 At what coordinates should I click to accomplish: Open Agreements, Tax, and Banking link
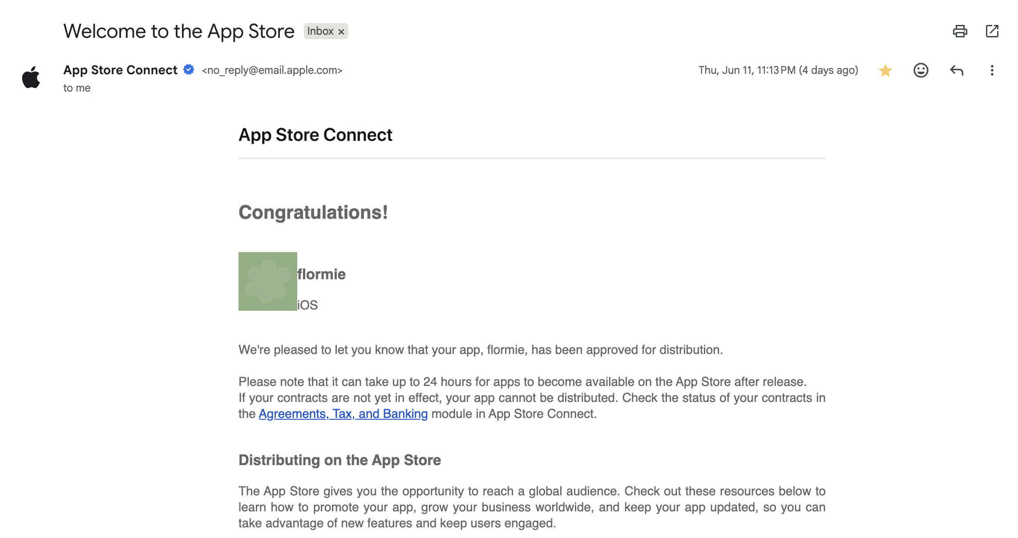pyautogui.click(x=343, y=414)
